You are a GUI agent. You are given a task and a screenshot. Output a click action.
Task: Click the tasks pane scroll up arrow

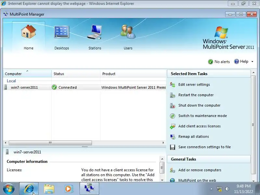pos(253,72)
